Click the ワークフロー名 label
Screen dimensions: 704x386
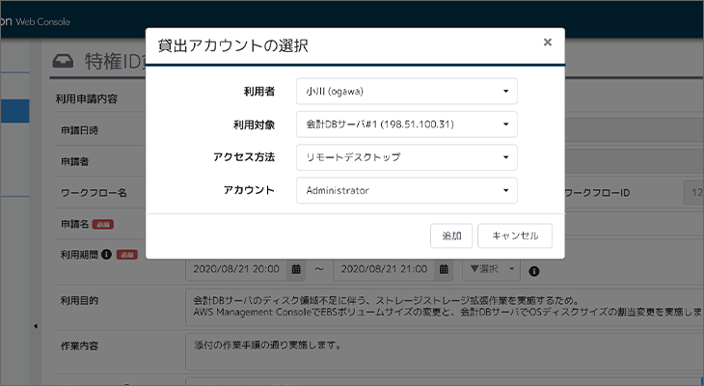(94, 193)
